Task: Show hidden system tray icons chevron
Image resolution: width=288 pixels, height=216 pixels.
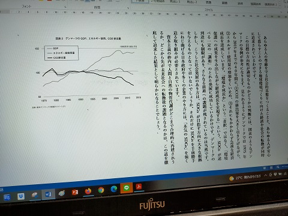Action: pyautogui.click(x=266, y=175)
